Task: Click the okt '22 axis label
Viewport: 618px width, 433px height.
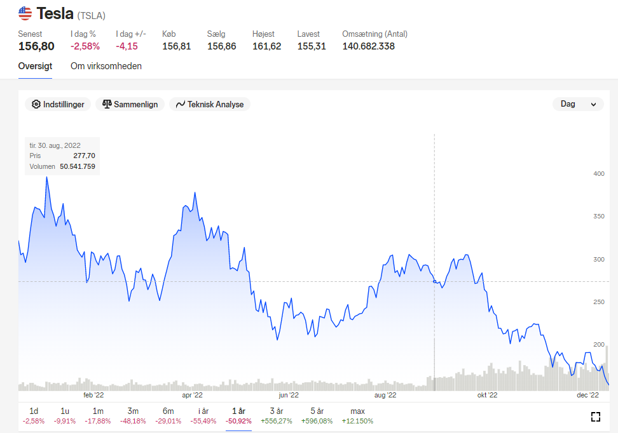Action: (x=487, y=395)
